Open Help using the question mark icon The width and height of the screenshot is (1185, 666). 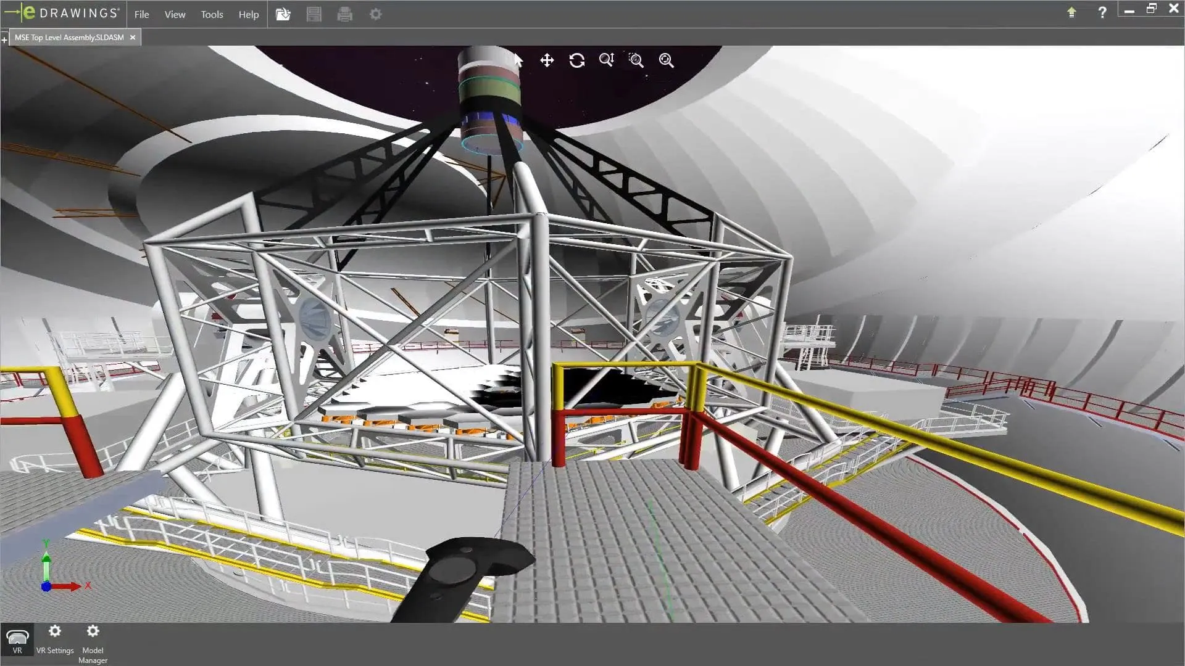pos(1102,12)
